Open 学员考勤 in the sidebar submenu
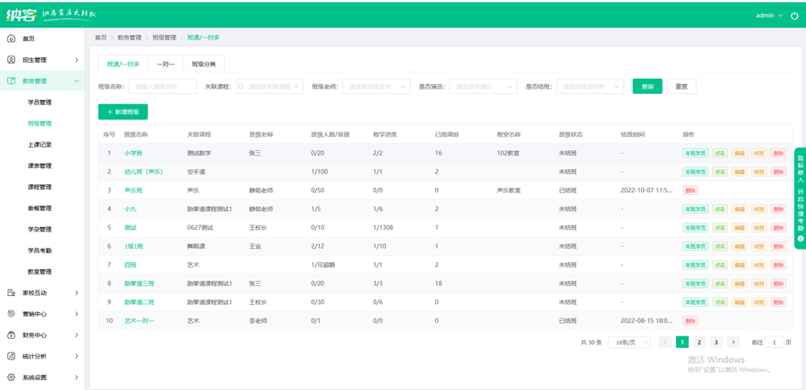The height and width of the screenshot is (390, 806). [39, 250]
